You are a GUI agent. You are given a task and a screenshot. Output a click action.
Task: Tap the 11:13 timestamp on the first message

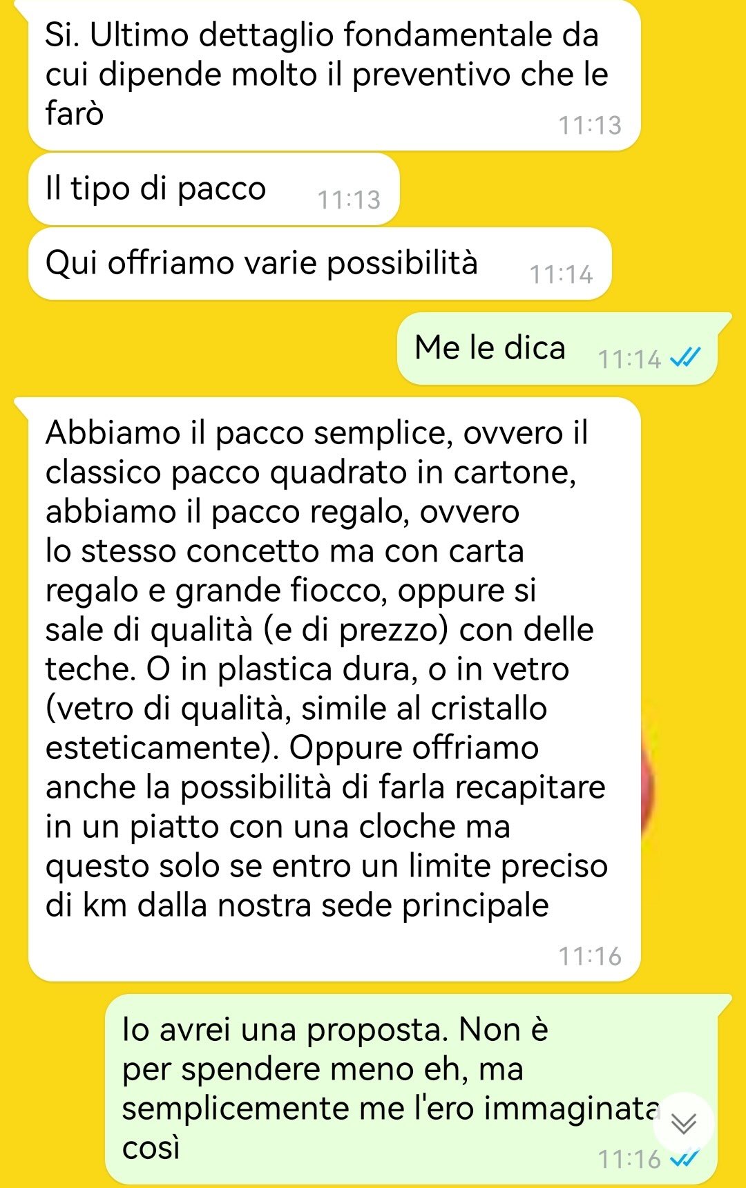click(x=590, y=125)
